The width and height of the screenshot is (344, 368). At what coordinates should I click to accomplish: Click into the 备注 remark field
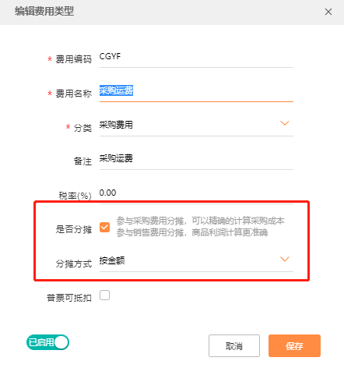pos(196,159)
